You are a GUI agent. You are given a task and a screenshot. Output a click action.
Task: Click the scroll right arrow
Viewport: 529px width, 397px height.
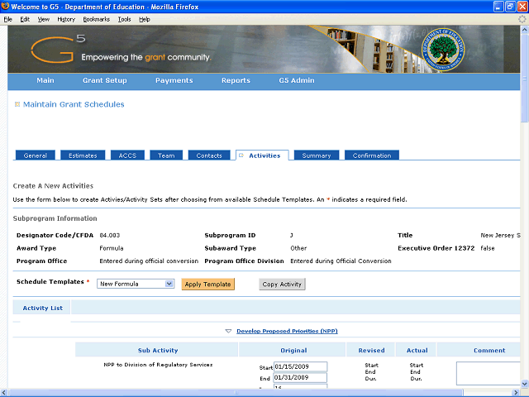(x=516, y=393)
